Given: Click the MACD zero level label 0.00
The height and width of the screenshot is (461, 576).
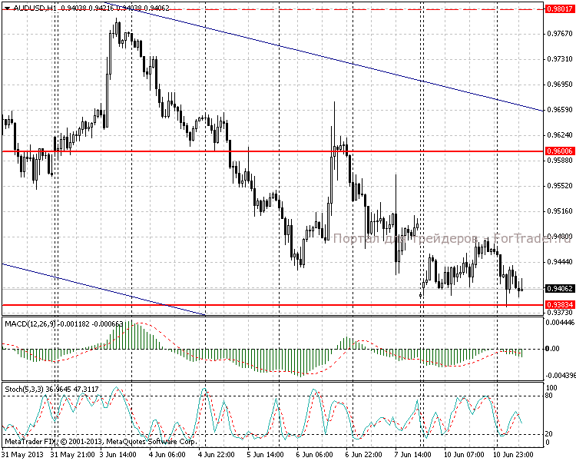Looking at the screenshot, I should tap(552, 349).
